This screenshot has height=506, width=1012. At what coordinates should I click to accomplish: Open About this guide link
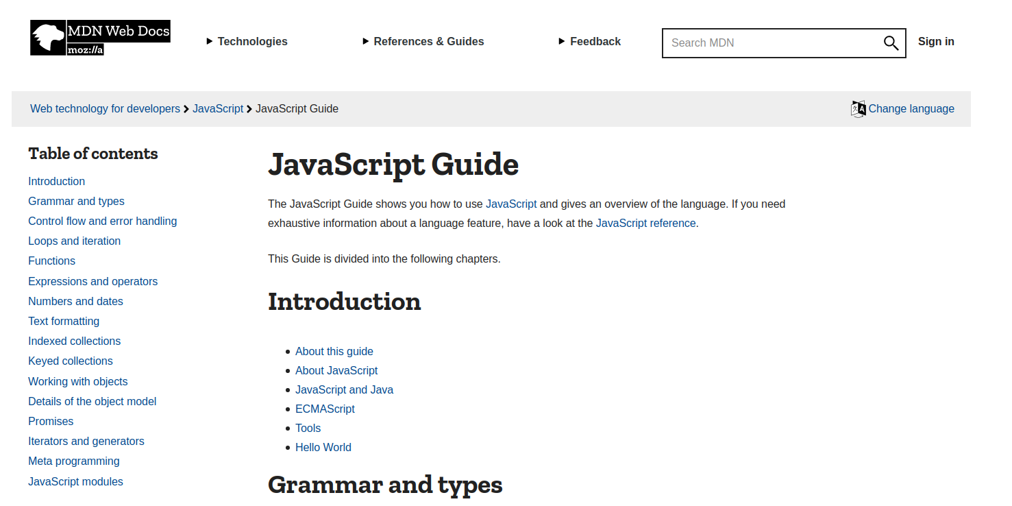click(x=334, y=352)
